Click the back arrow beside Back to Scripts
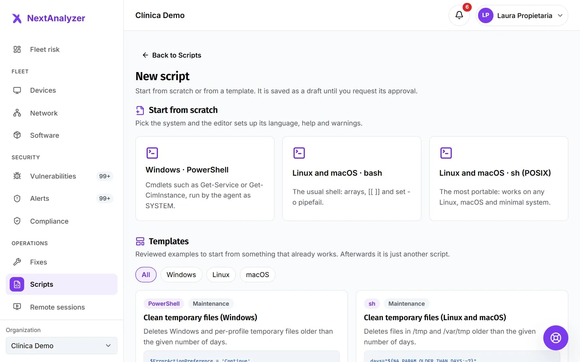 pos(145,55)
